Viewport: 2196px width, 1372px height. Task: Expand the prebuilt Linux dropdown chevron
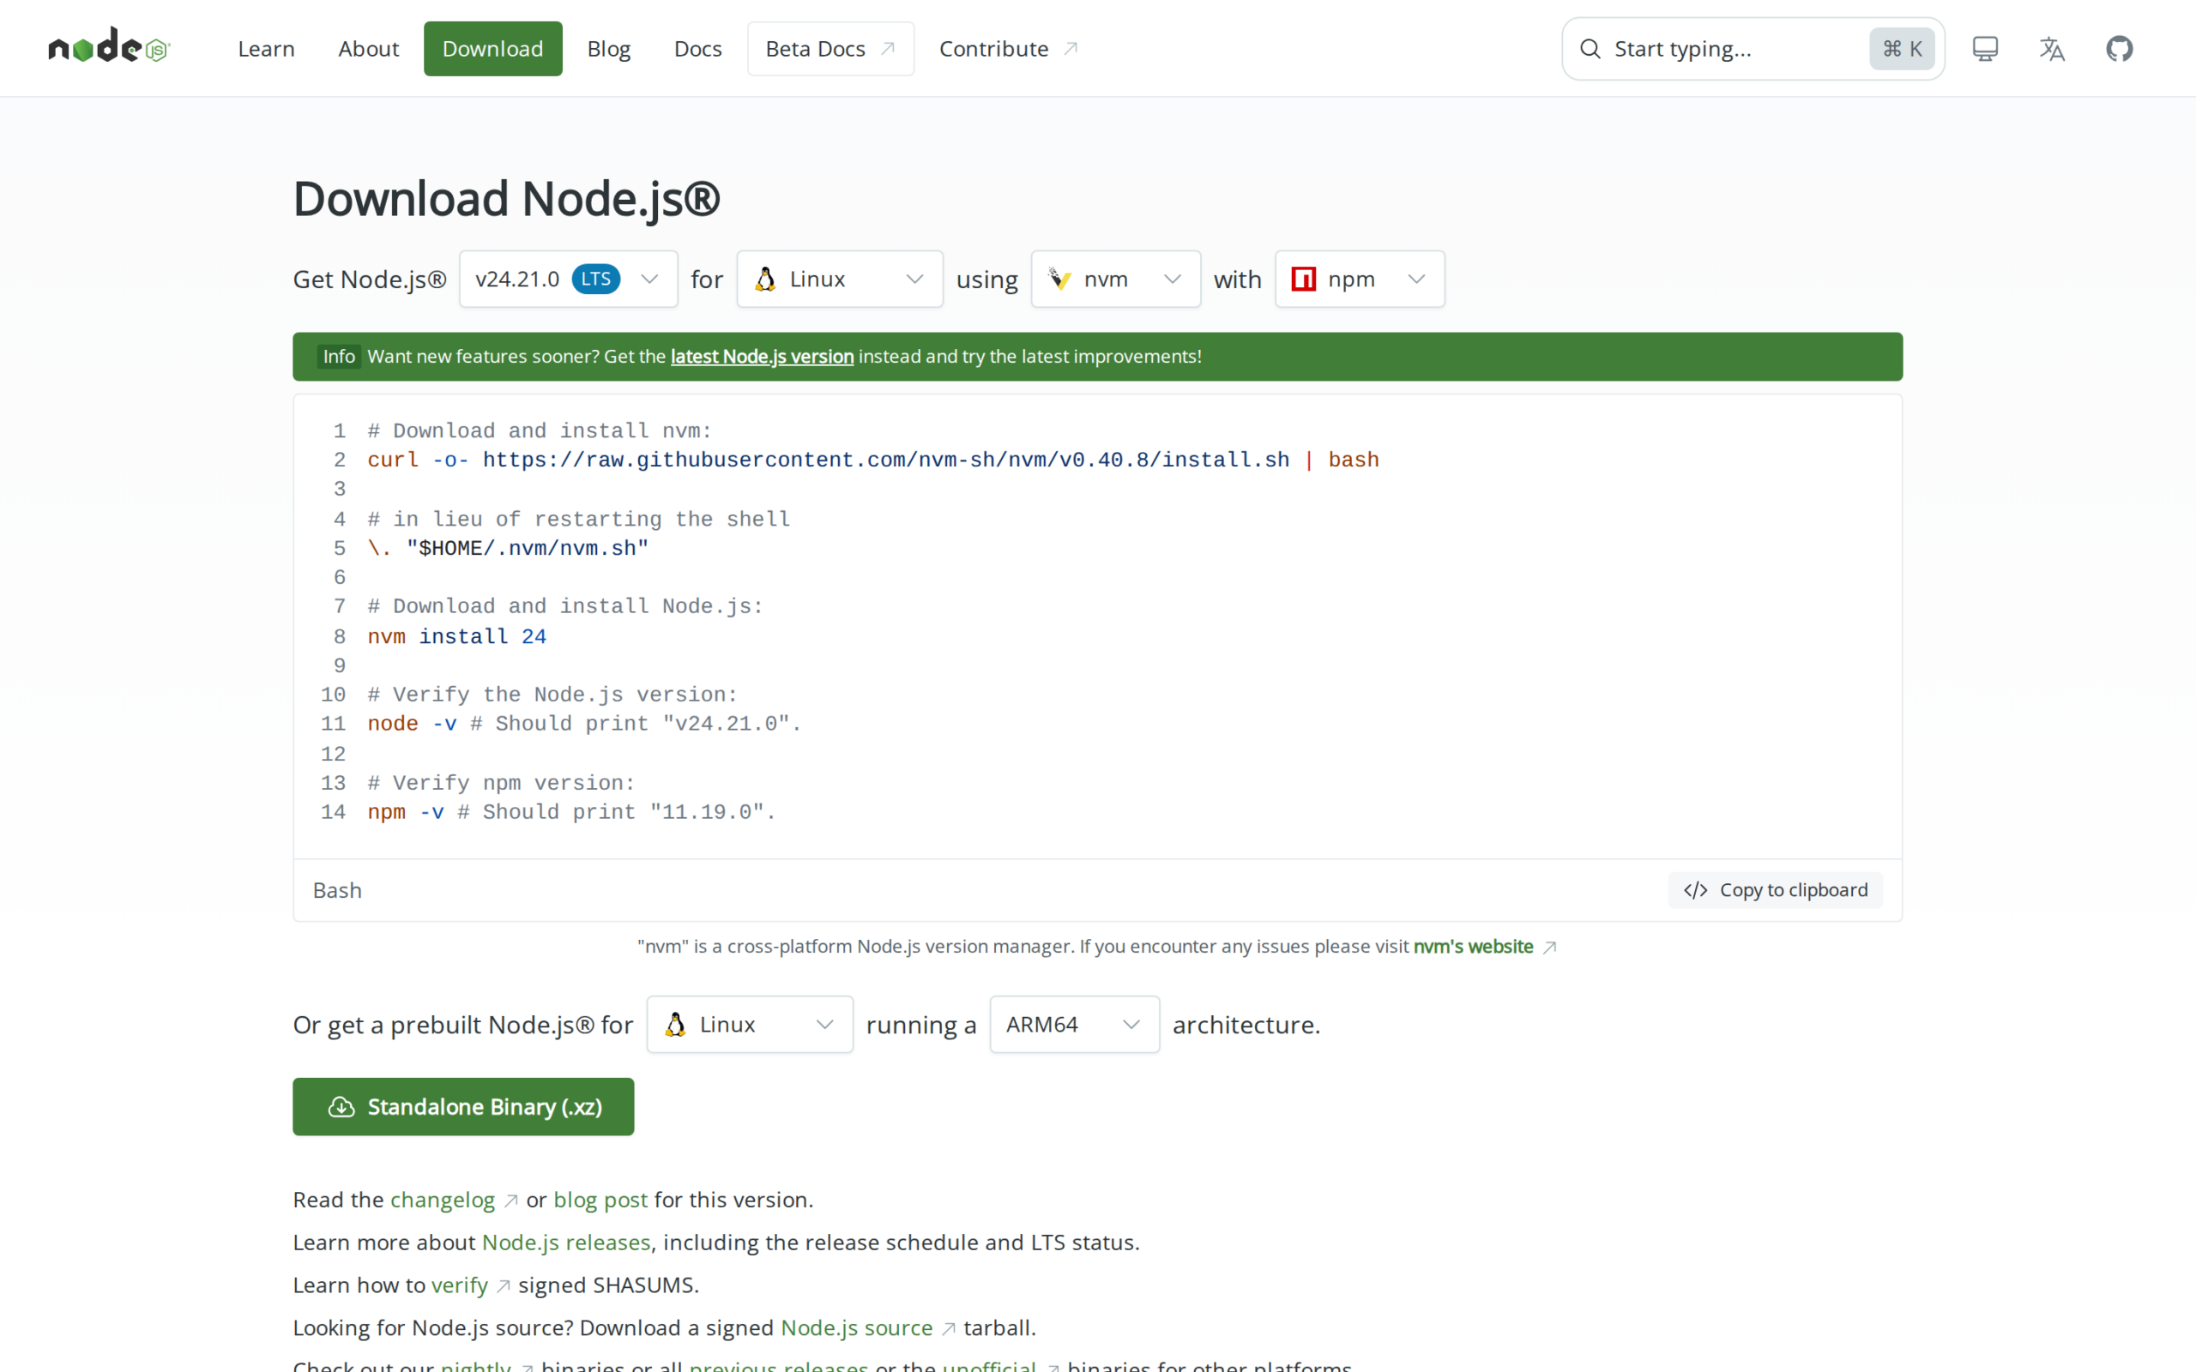pos(825,1025)
